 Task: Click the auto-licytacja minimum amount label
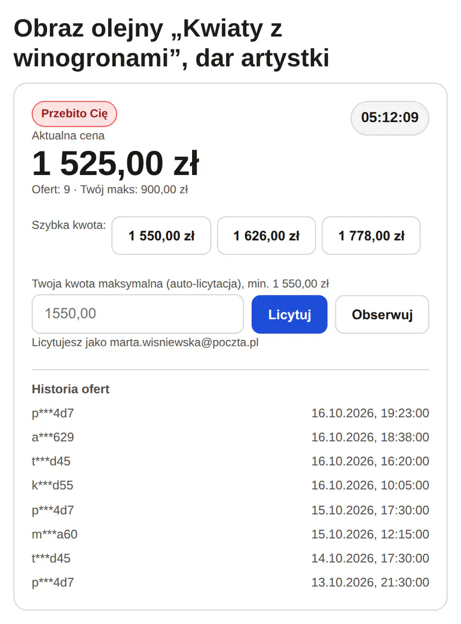180,284
